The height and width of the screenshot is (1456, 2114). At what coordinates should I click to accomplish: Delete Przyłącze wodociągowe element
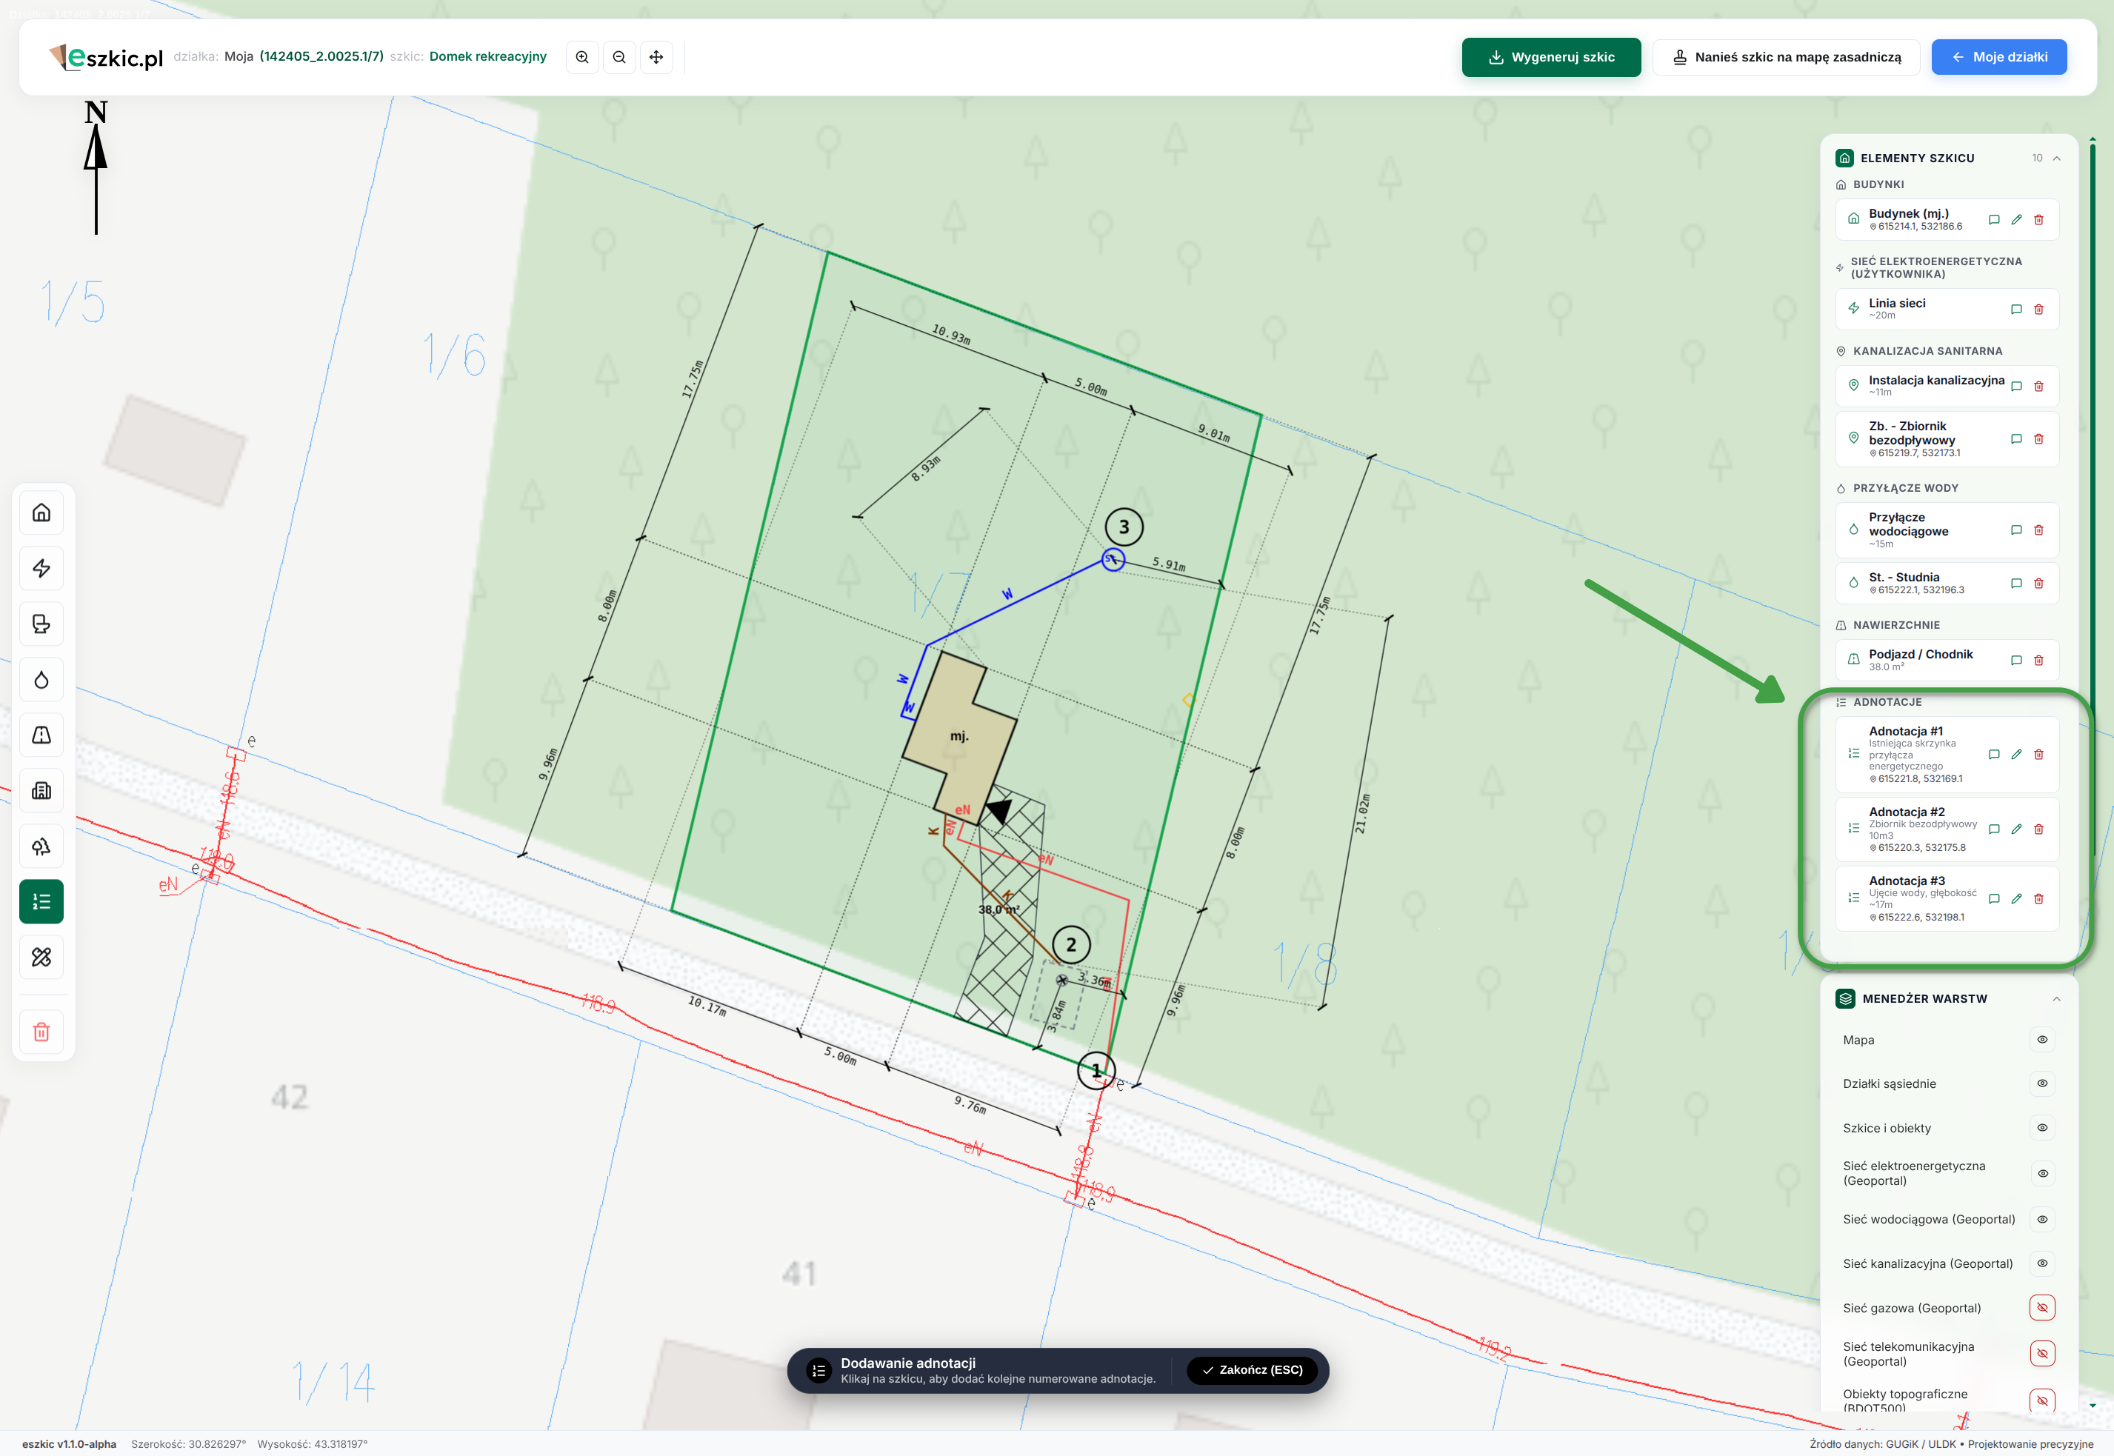pos(2039,530)
